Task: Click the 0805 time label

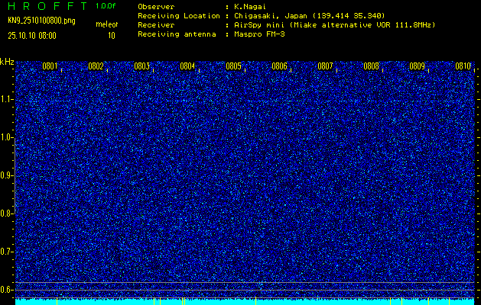Action: pos(233,66)
